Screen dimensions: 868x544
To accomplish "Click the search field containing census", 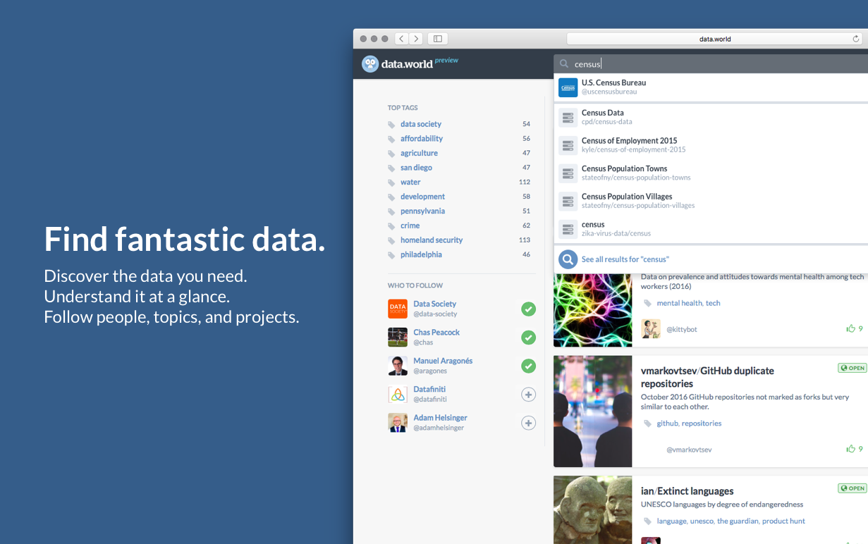I will tap(711, 64).
